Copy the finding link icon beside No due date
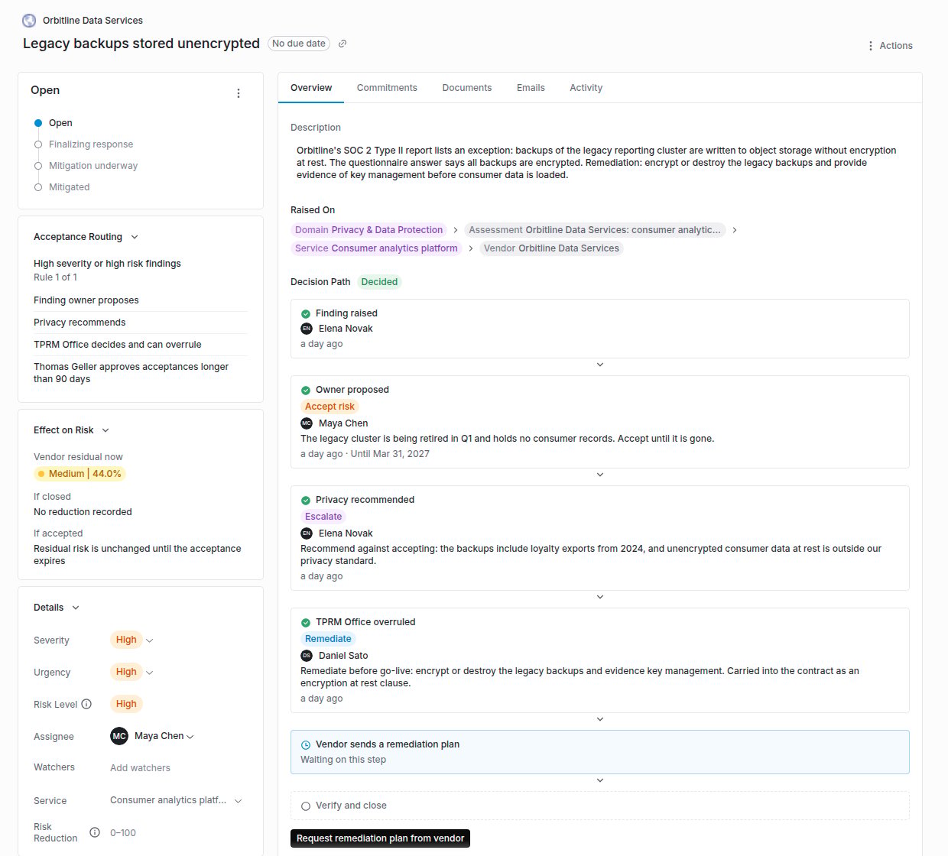 click(x=343, y=44)
